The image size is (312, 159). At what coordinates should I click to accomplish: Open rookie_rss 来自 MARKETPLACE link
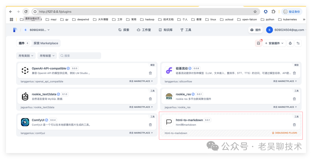click(x=285, y=107)
